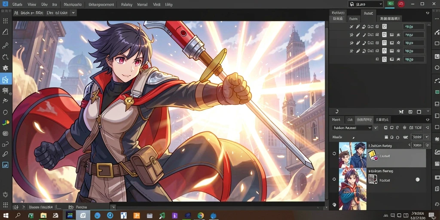Toggle the round switch on second layer
The image size is (440, 220).
pos(418,180)
